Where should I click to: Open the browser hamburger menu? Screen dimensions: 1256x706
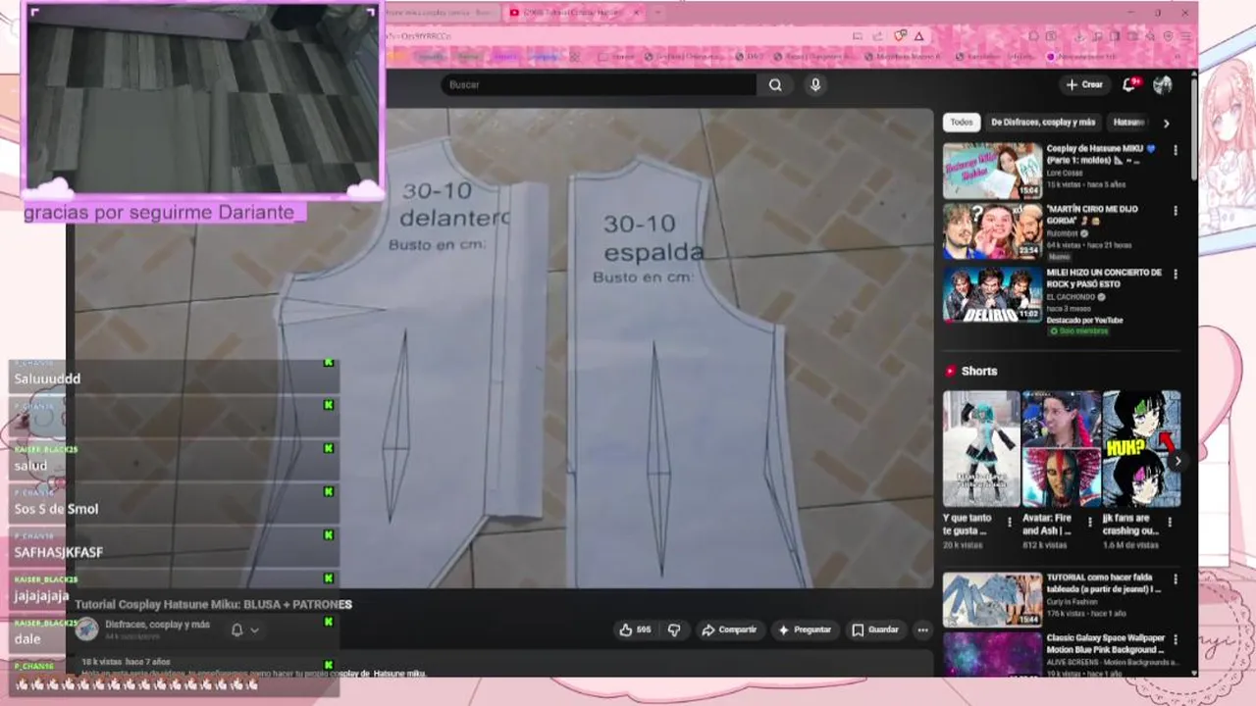(1185, 36)
